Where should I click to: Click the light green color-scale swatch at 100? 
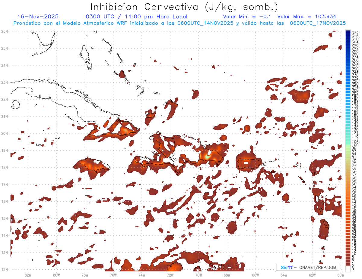348,146
